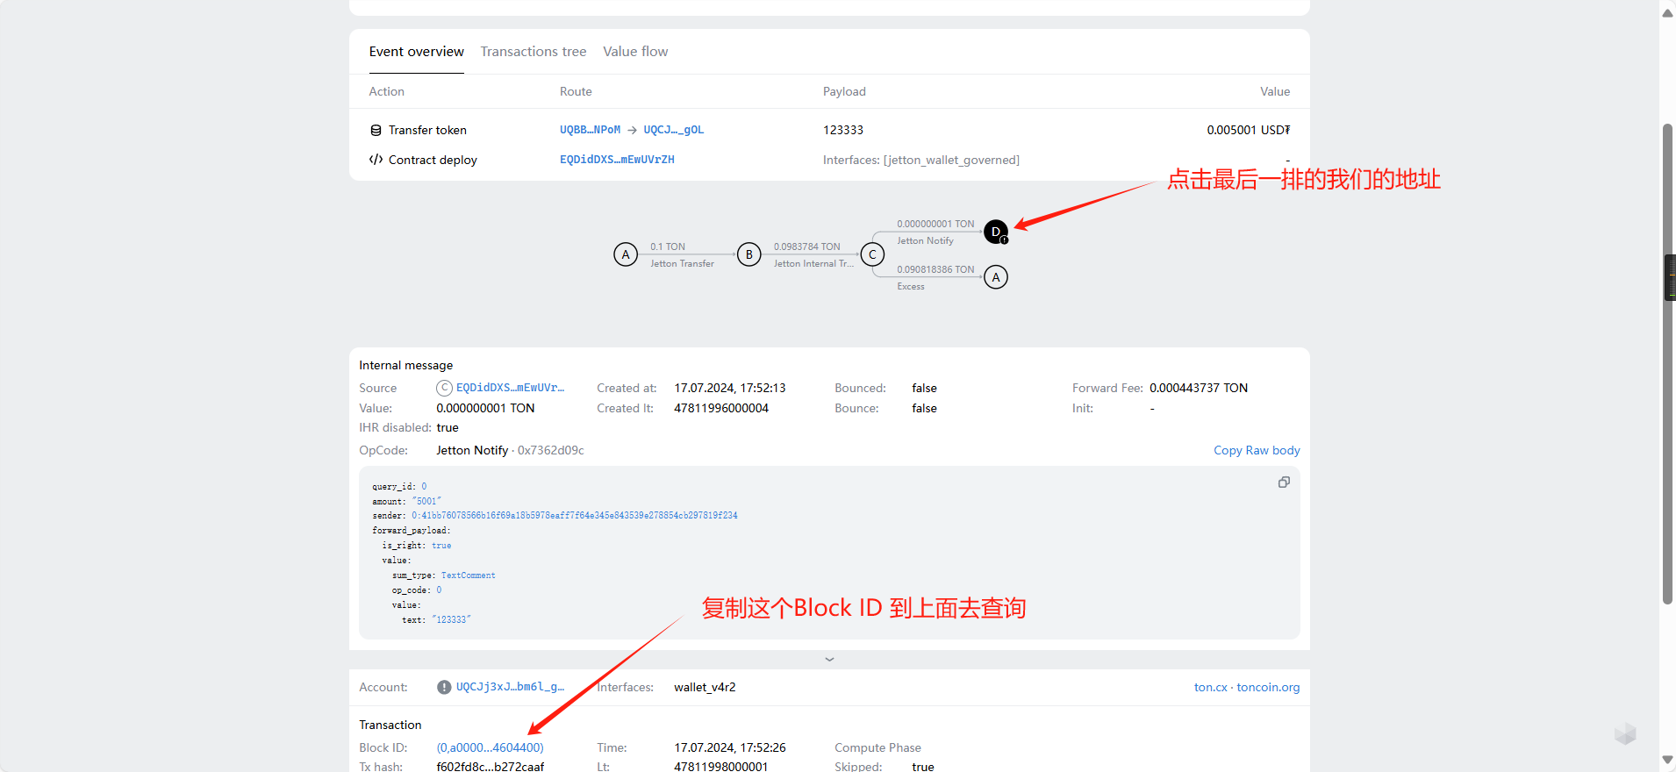The width and height of the screenshot is (1676, 772).
Task: Click the page scrollbar down arrow
Action: coord(1667,760)
